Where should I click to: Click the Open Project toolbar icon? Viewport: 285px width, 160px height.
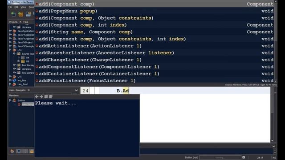point(28,14)
